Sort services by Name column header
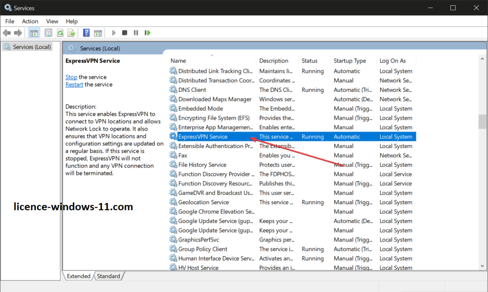488x292 pixels. 178,61
